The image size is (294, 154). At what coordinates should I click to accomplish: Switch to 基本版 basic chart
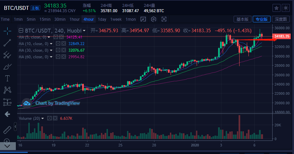[242, 19]
